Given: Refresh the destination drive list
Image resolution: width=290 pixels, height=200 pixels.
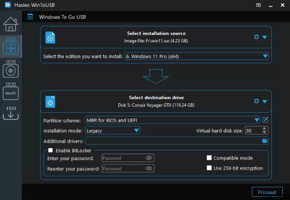Looking at the screenshot, I should click(256, 101).
